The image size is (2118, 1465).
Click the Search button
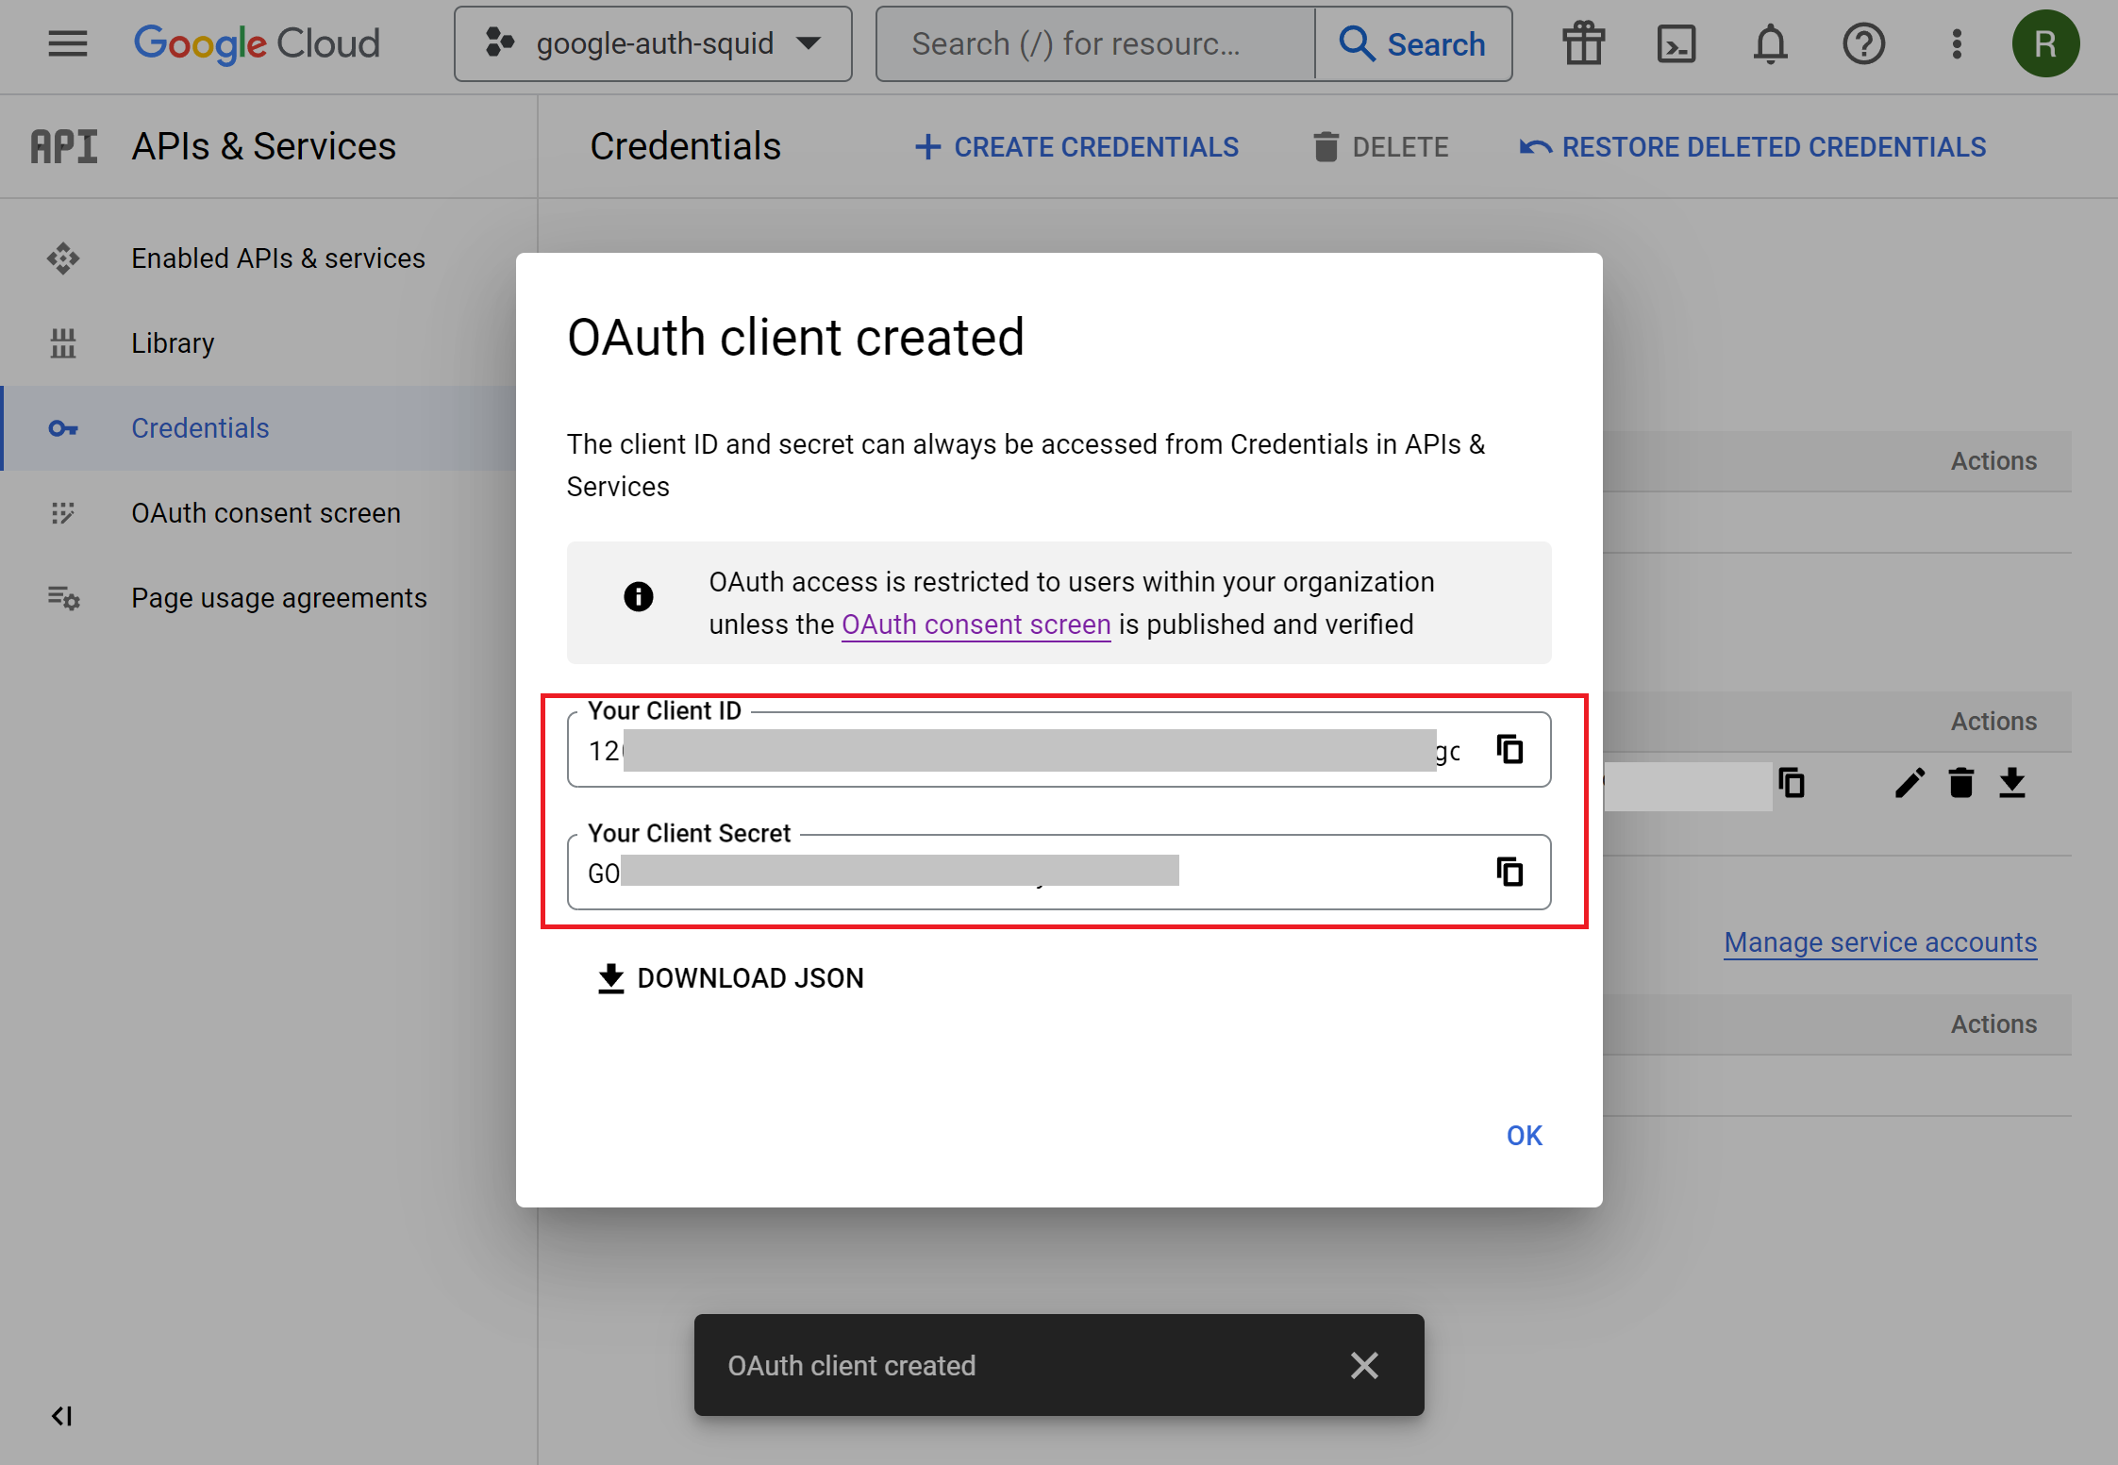tap(1413, 44)
